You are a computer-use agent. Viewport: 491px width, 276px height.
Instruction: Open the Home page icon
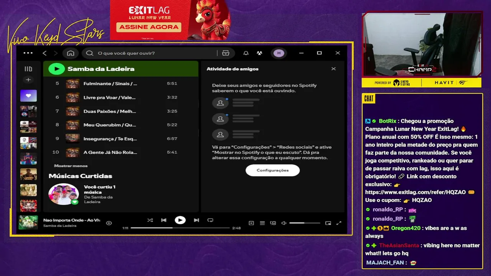tap(71, 53)
